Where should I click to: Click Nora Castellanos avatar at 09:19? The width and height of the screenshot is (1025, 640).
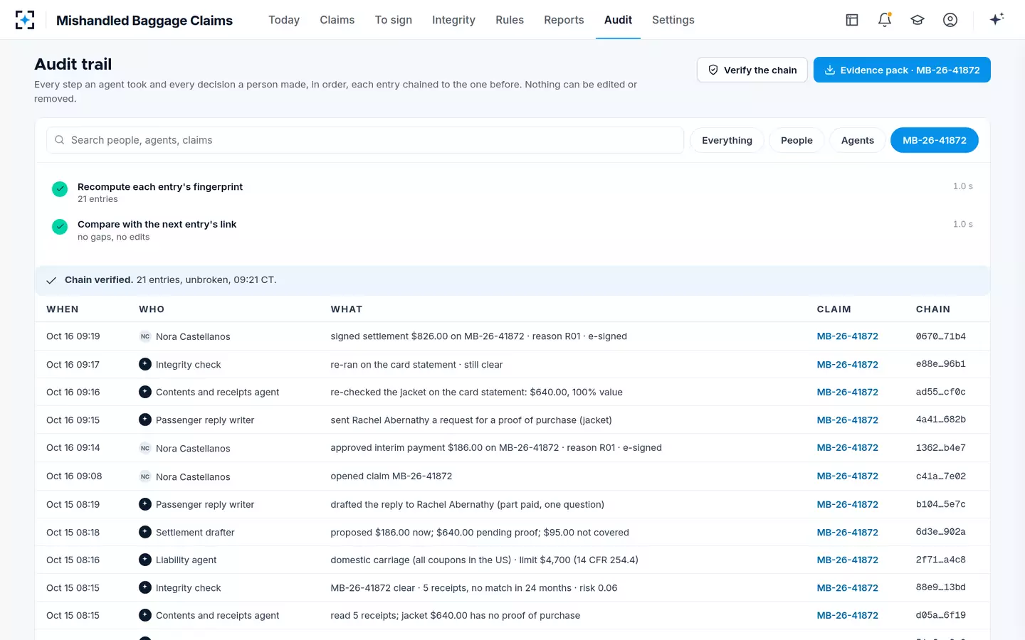(x=145, y=336)
